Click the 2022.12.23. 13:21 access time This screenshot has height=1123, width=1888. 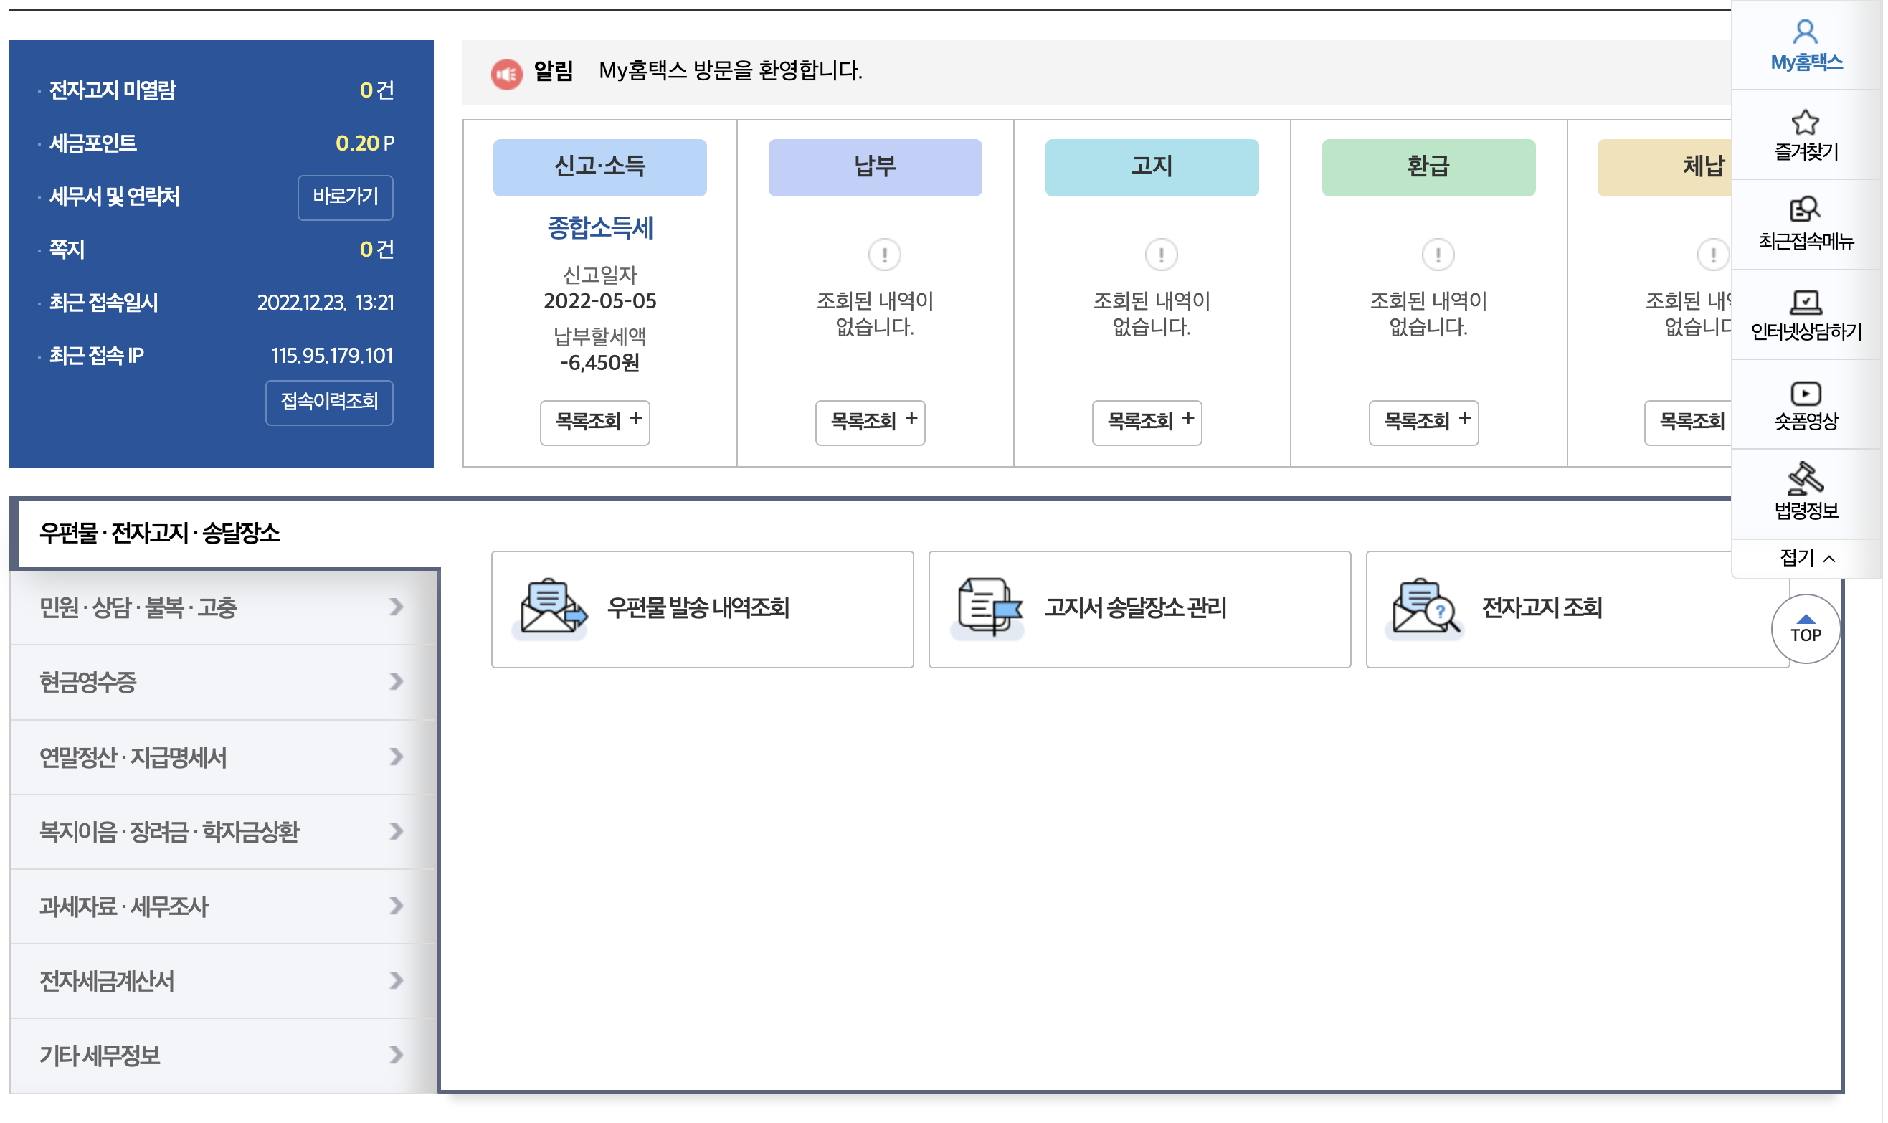point(326,303)
